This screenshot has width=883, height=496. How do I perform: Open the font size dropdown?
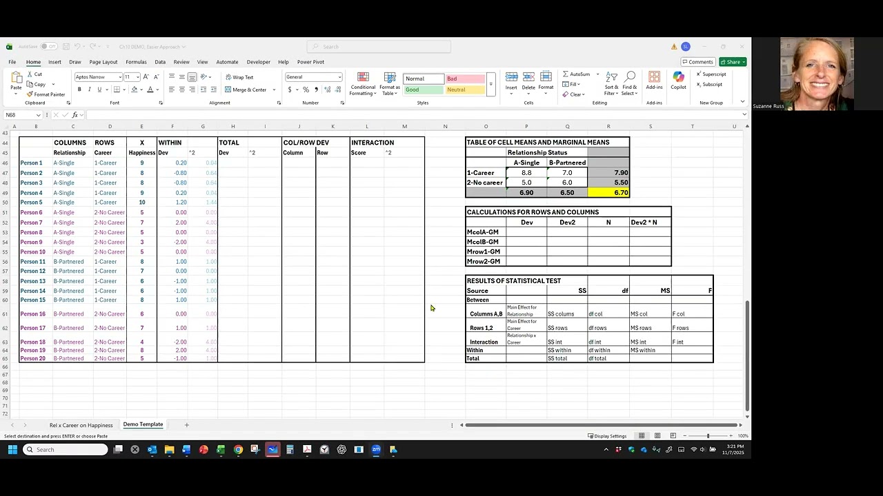point(137,77)
